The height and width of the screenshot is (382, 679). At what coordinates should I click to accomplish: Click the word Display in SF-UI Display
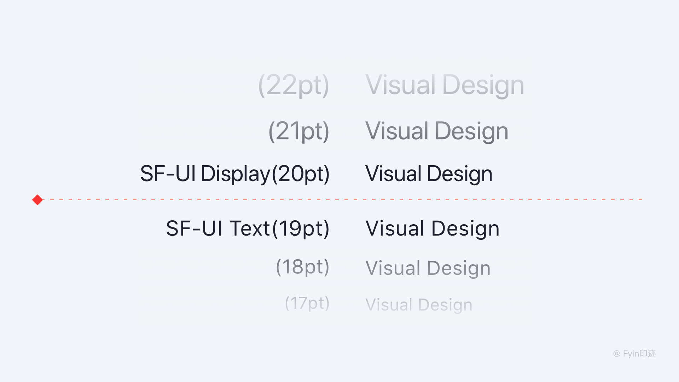tap(236, 174)
